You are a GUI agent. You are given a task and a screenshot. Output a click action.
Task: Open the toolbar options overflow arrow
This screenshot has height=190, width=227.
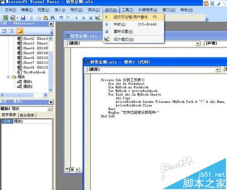pos(207,19)
